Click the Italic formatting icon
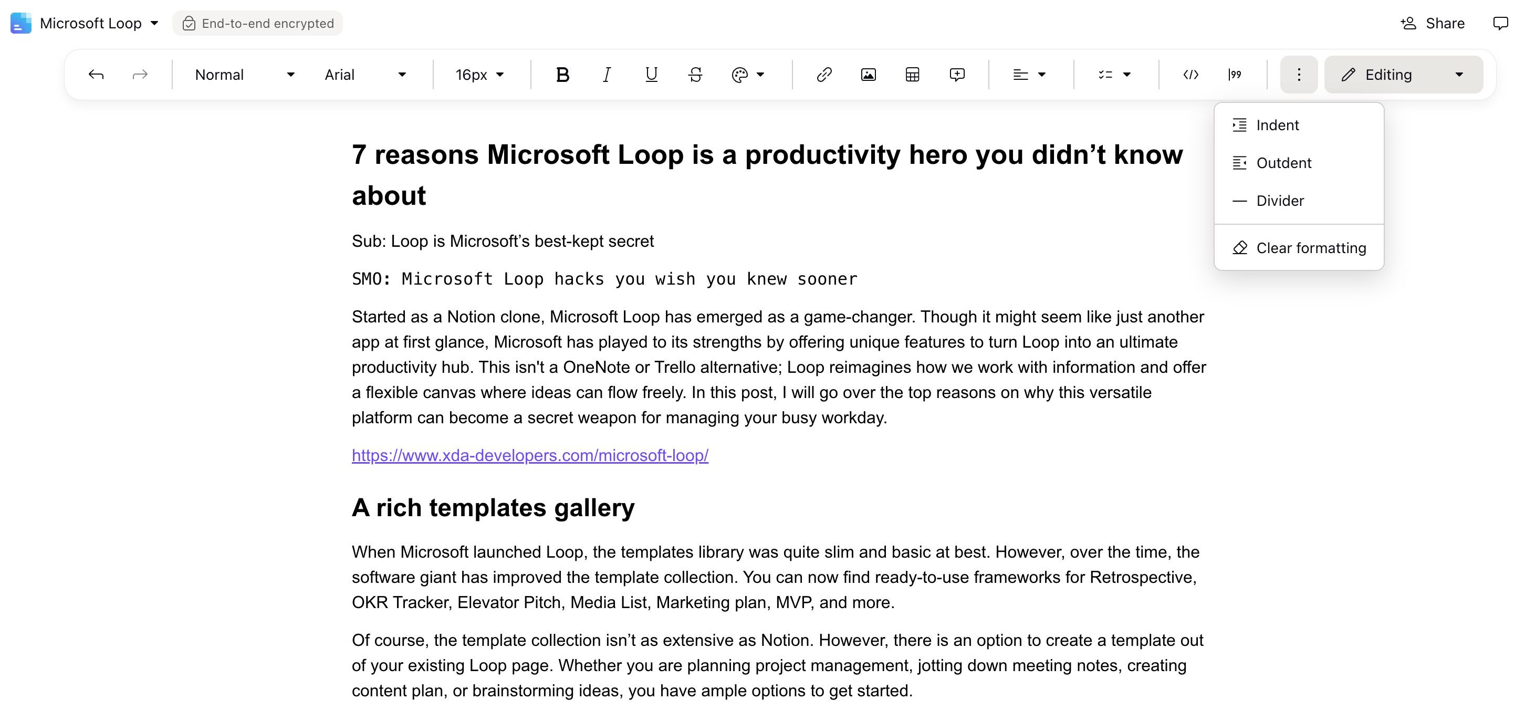 606,74
